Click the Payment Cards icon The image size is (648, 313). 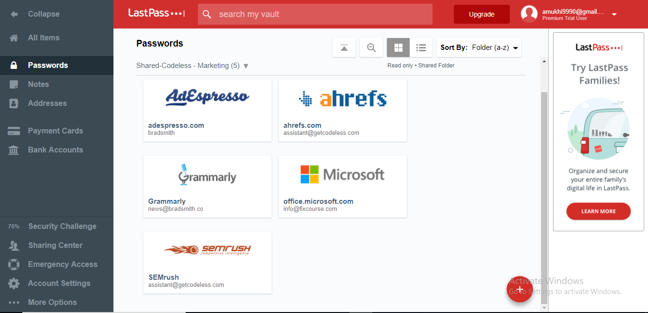pos(14,131)
